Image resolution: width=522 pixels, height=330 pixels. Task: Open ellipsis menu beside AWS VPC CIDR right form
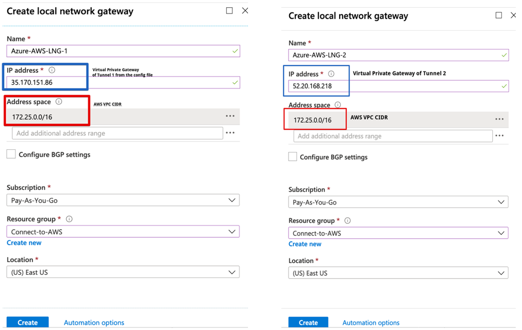click(499, 119)
